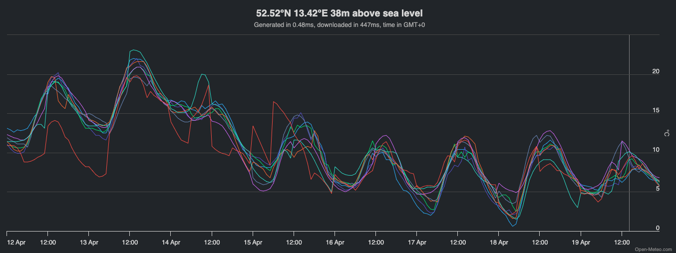Viewport: 676px width, 253px height.
Task: Click the 12:00 label right after 19 Apr
Action: [x=622, y=243]
